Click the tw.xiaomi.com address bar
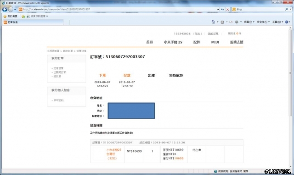The image size is (294, 175). [x=117, y=9]
